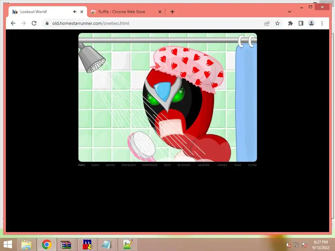The width and height of the screenshot is (335, 251).
Task: Open the "games" navigation link
Action: pos(111,165)
